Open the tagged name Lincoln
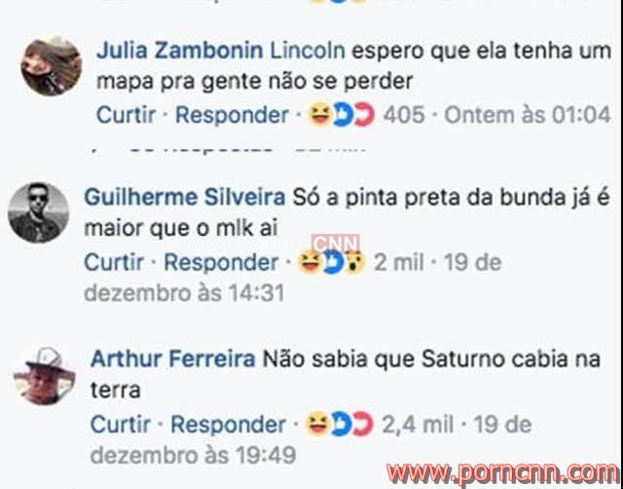623x489 pixels. click(x=308, y=51)
